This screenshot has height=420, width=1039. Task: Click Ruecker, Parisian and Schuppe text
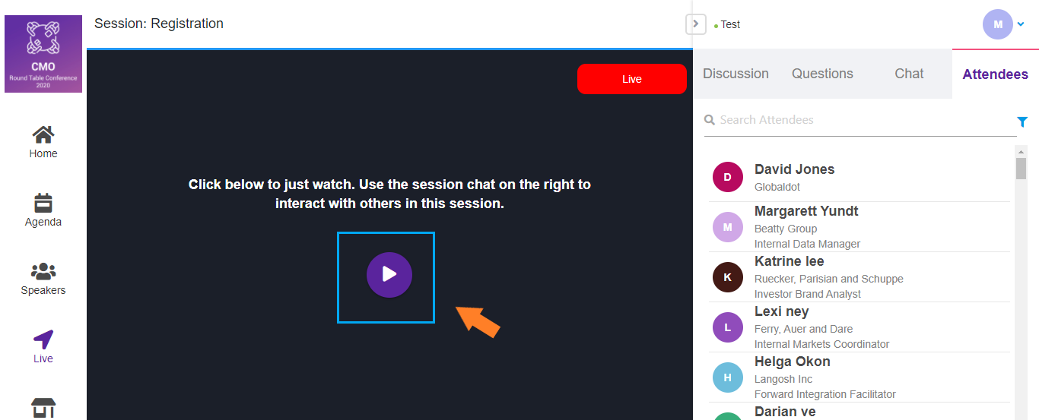829,279
